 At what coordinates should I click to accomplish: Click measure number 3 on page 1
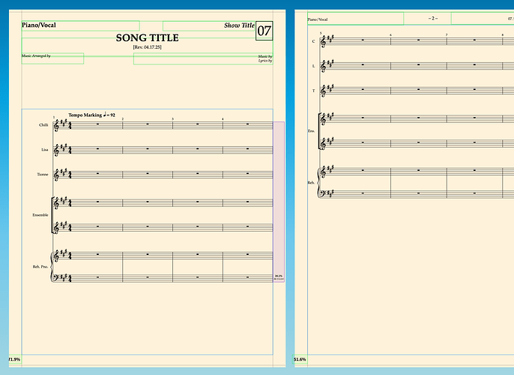[173, 118]
